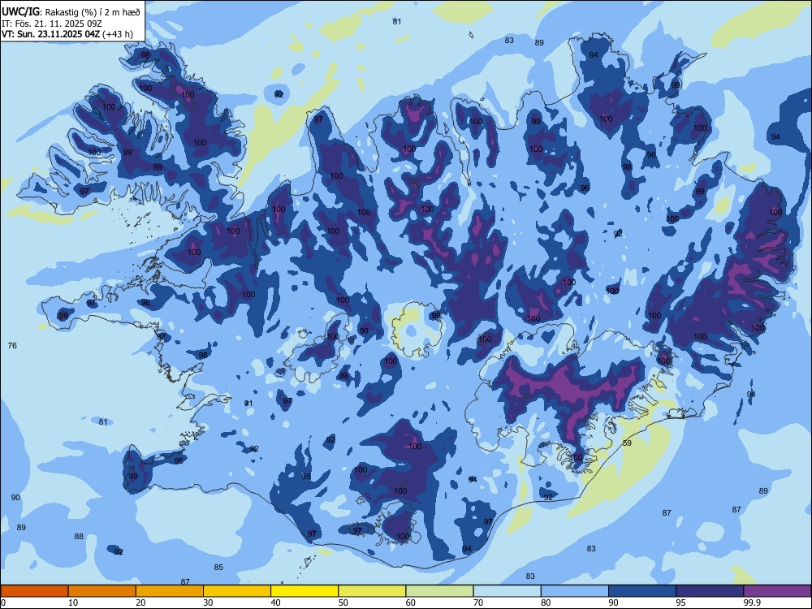Screen dimensions: 812x609
Task: Click the purple 99.9+ legend swatch
Action: coord(778,591)
